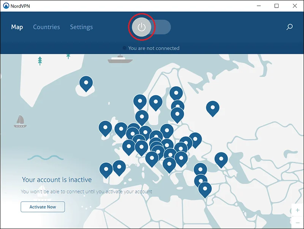Screen dimensions: 304x229
Task: Select the Turkey server pin
Action: [201, 169]
